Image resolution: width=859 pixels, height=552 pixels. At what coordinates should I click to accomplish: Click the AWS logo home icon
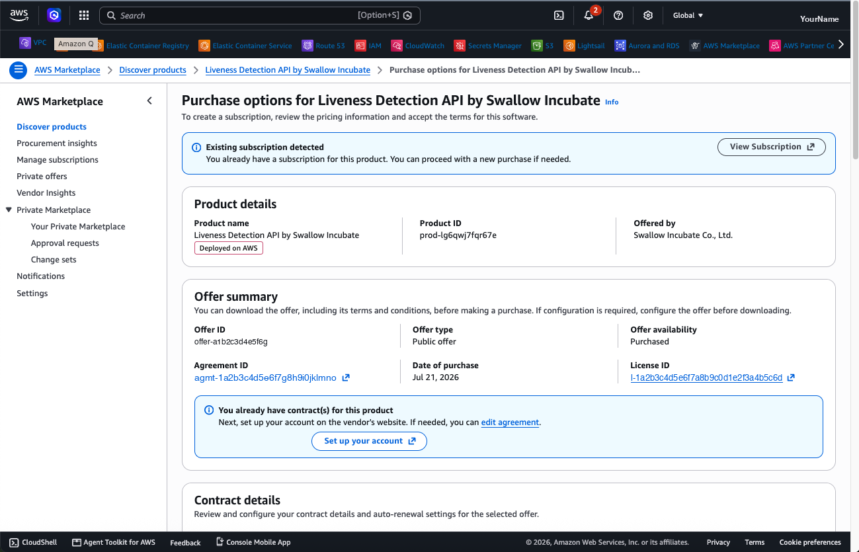19,15
